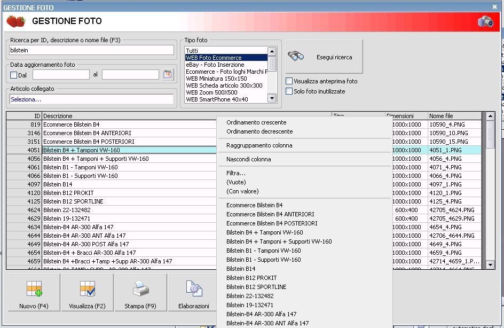Select WEB Miniatura 150x150 photo type
Viewport: 504px width, 328px height.
226,79
